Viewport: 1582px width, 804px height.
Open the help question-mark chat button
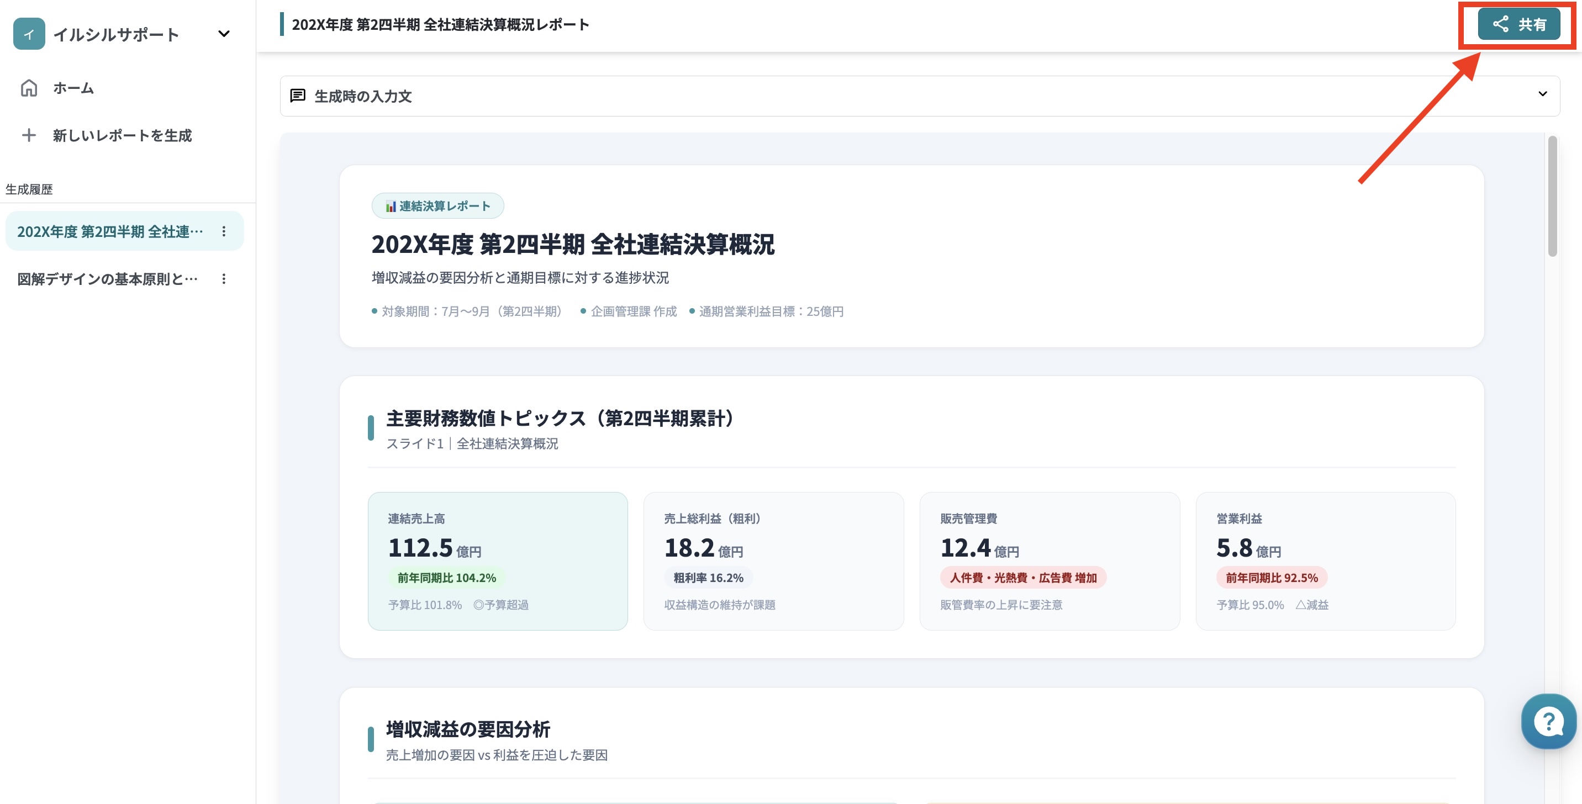[1548, 721]
